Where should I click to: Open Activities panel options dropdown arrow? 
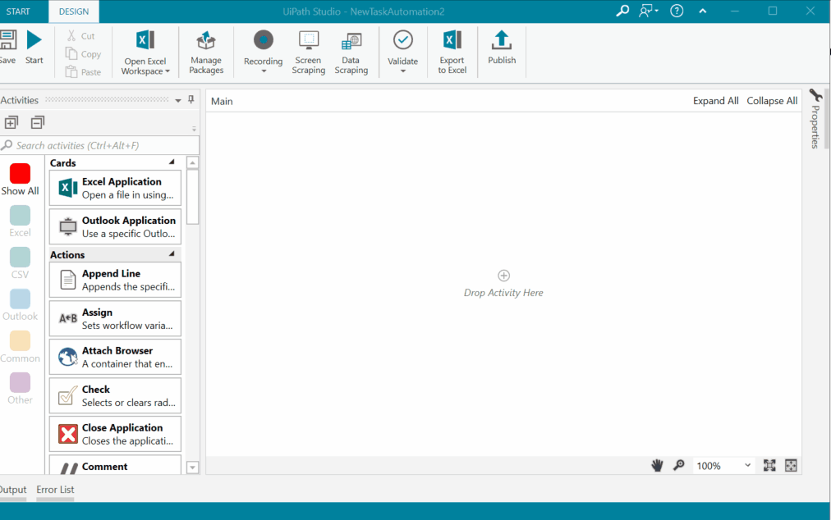tap(178, 100)
